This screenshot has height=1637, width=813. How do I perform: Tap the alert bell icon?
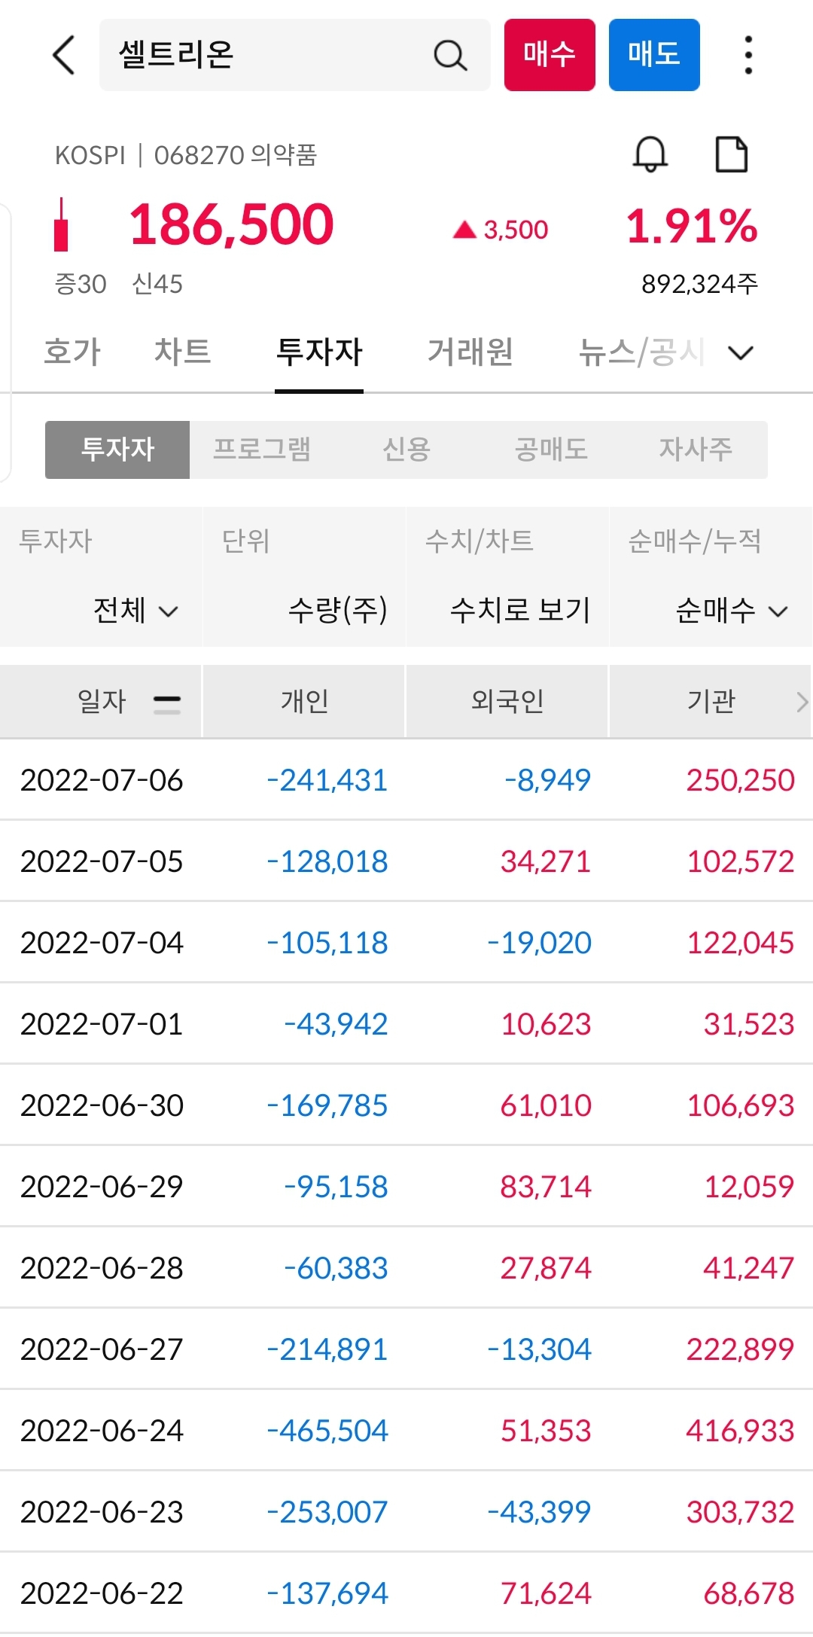[650, 154]
